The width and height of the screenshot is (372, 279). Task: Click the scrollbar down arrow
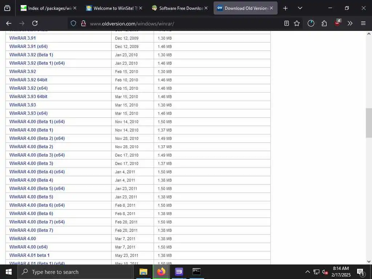369,262
